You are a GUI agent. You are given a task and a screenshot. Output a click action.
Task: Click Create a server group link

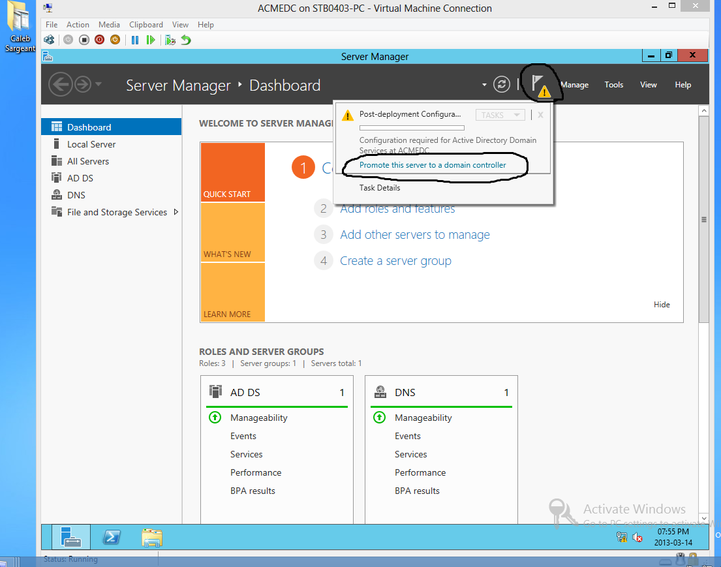tap(395, 261)
